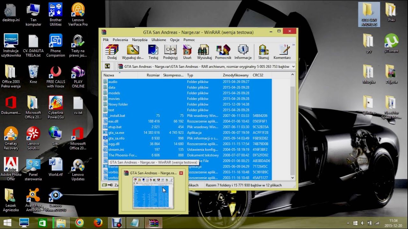Viewport: 408px width, 229px height.
Task: Click the screen recorder taskbar icon
Action: tap(117, 223)
